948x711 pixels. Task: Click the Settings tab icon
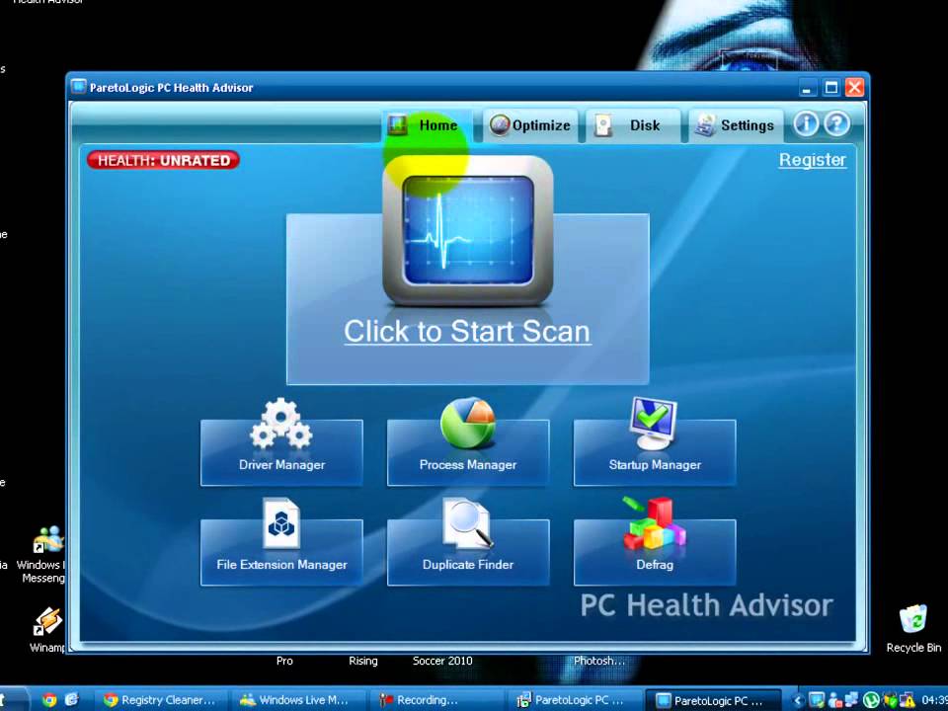(x=705, y=125)
